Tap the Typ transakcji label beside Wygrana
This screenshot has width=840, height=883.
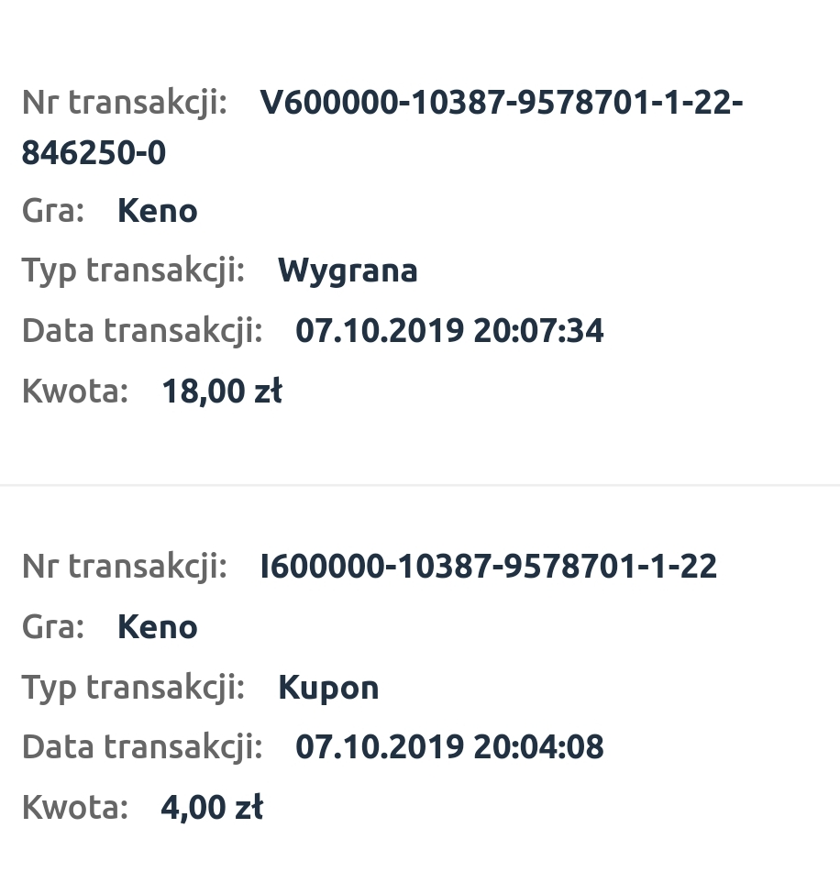[133, 270]
